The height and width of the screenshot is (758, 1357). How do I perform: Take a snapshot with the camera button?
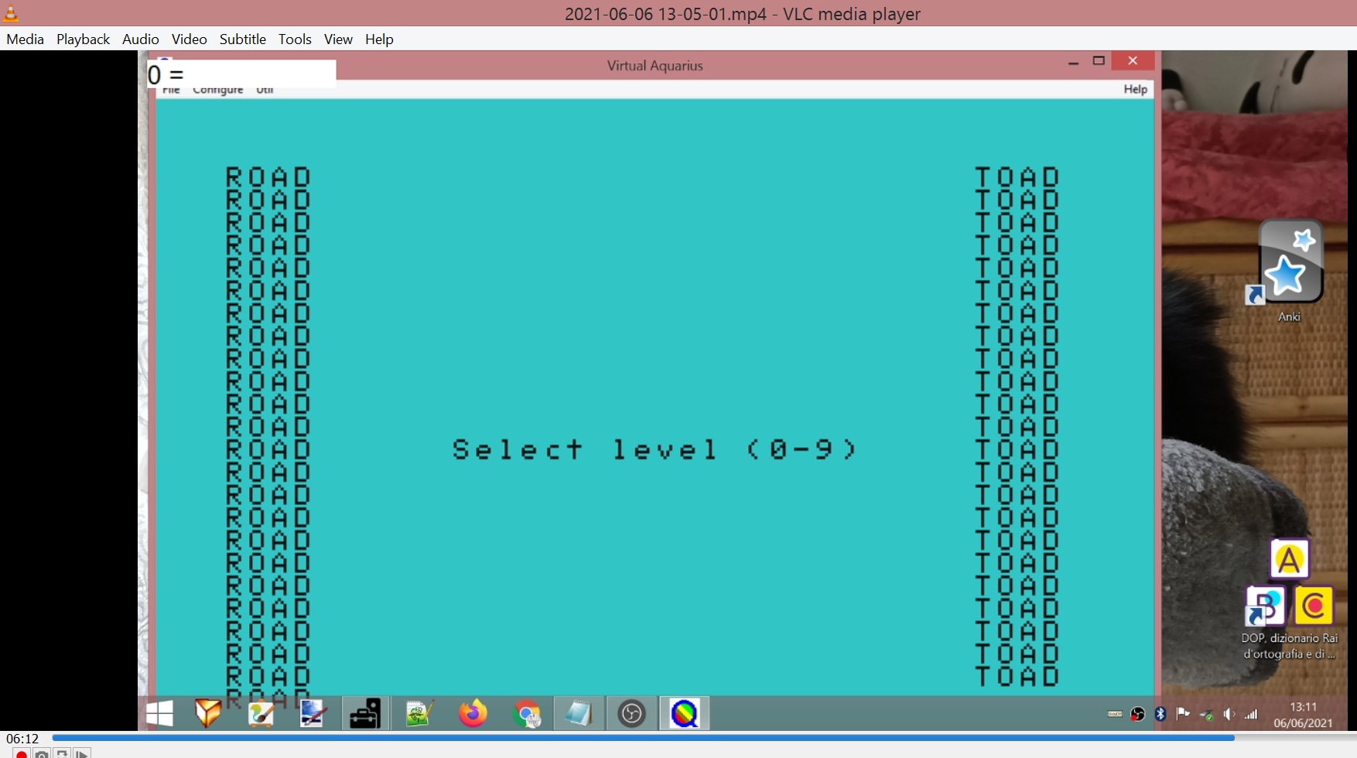click(x=42, y=753)
